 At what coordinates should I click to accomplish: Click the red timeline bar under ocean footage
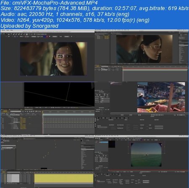tap(148, 170)
